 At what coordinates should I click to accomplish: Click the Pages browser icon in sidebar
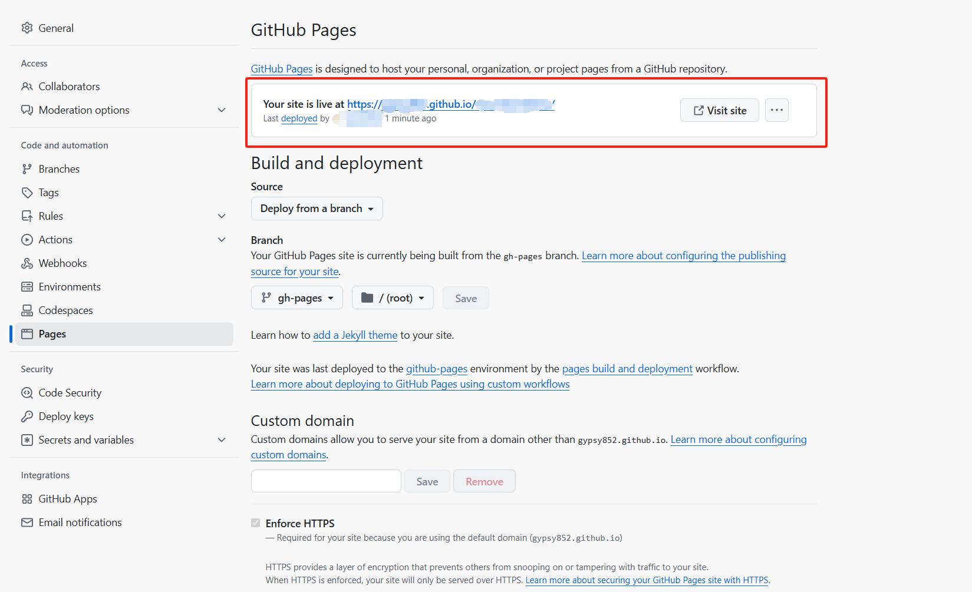coord(27,334)
